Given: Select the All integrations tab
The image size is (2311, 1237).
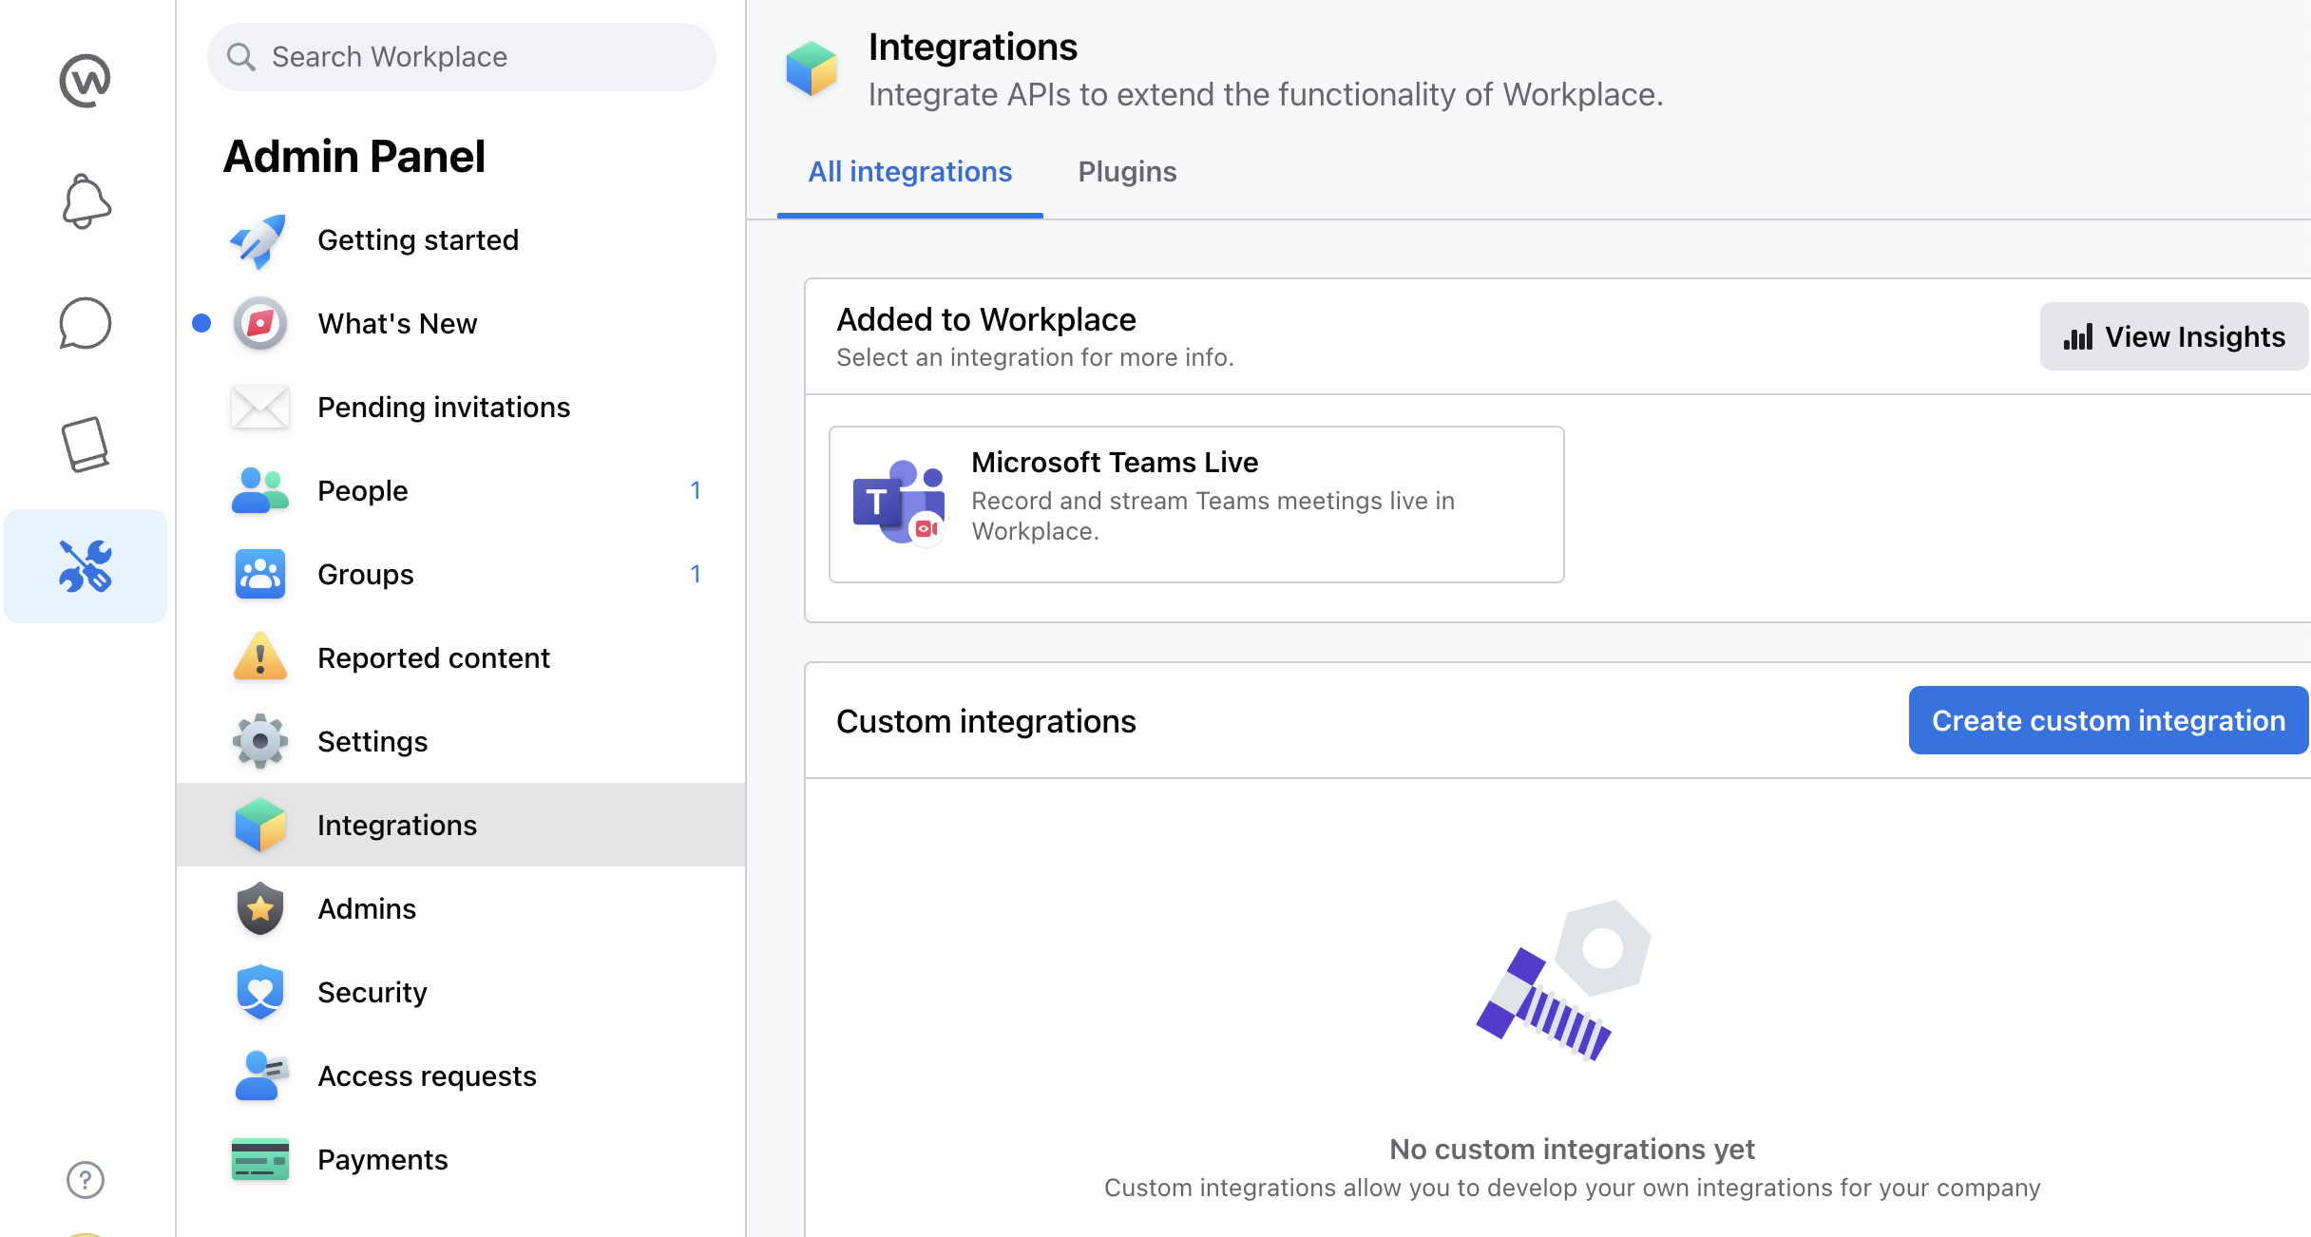Looking at the screenshot, I should [x=909, y=172].
